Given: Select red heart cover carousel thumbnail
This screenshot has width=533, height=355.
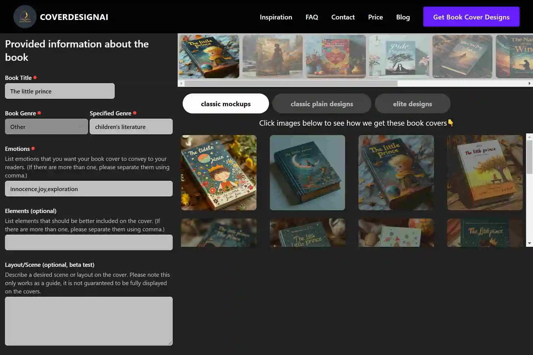Looking at the screenshot, I should pyautogui.click(x=336, y=57).
